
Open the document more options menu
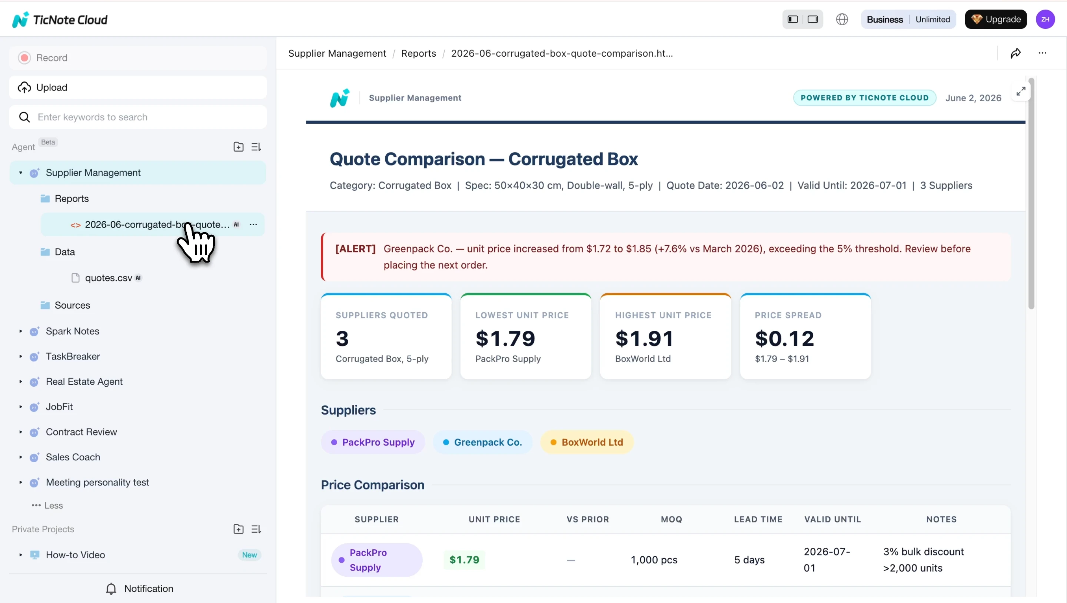[1042, 53]
